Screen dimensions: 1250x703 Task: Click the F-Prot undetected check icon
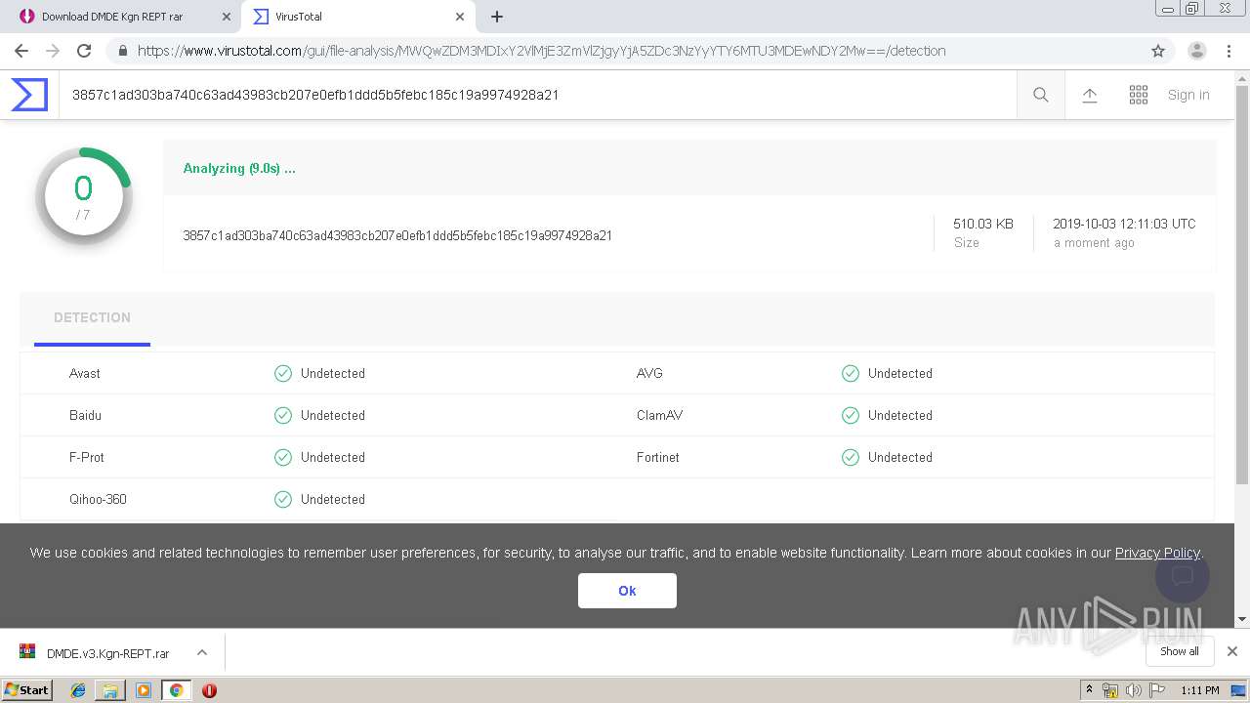(283, 457)
